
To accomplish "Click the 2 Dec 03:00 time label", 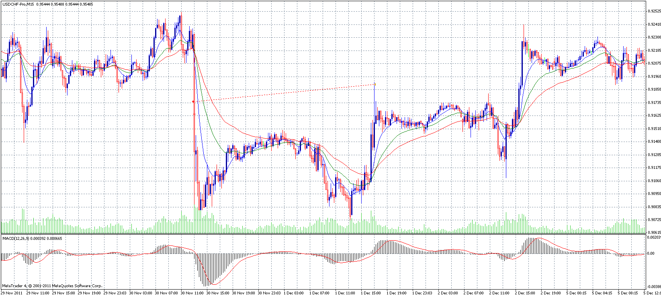I will [x=448, y=293].
